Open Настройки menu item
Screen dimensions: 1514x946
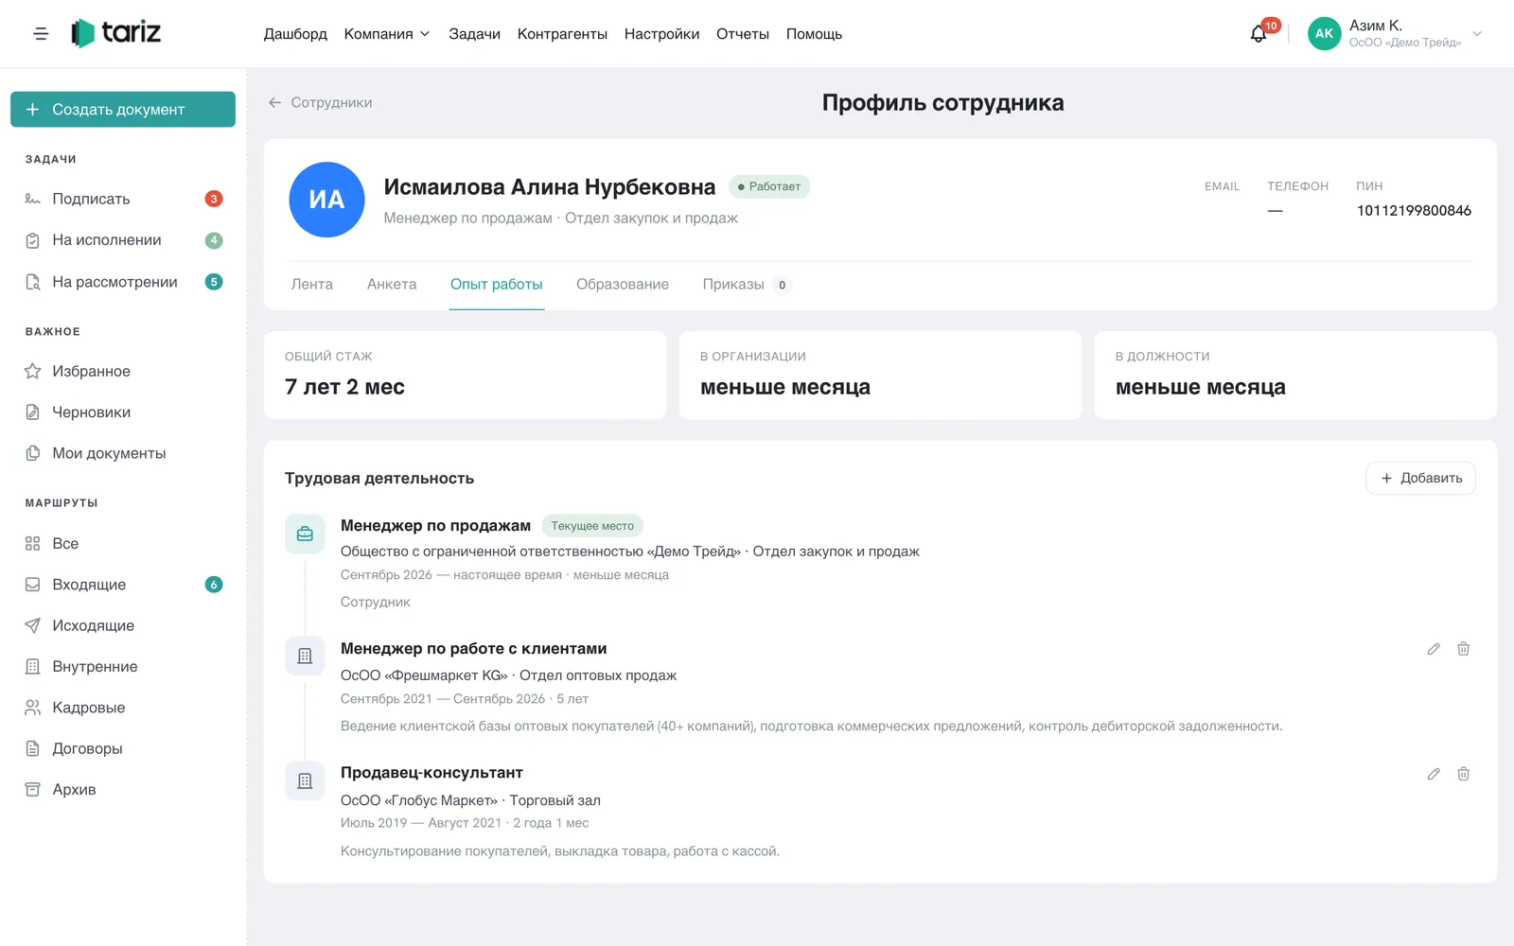tap(661, 34)
